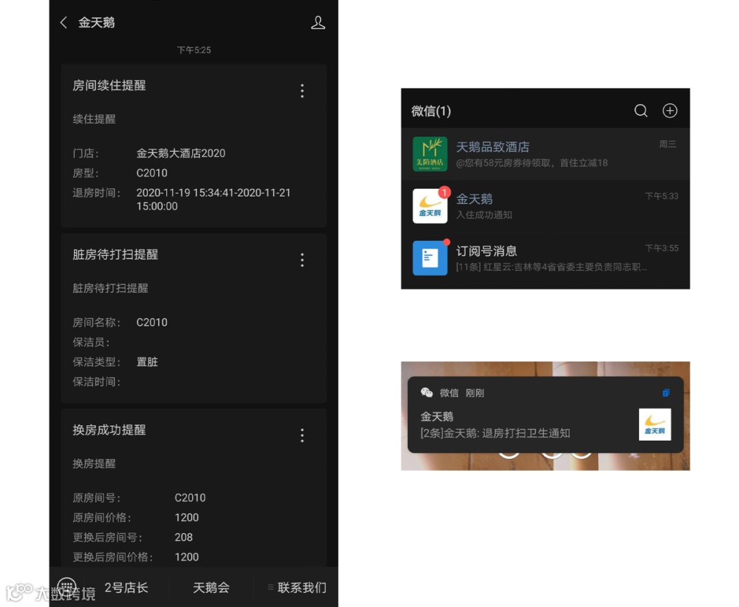Viewport: 739px width, 607px height.
Task: Open the 天鹅品致酒店 avatar
Action: coord(430,154)
